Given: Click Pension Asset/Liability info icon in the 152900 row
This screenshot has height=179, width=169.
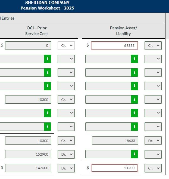Looking at the screenshot, I should [134, 154].
